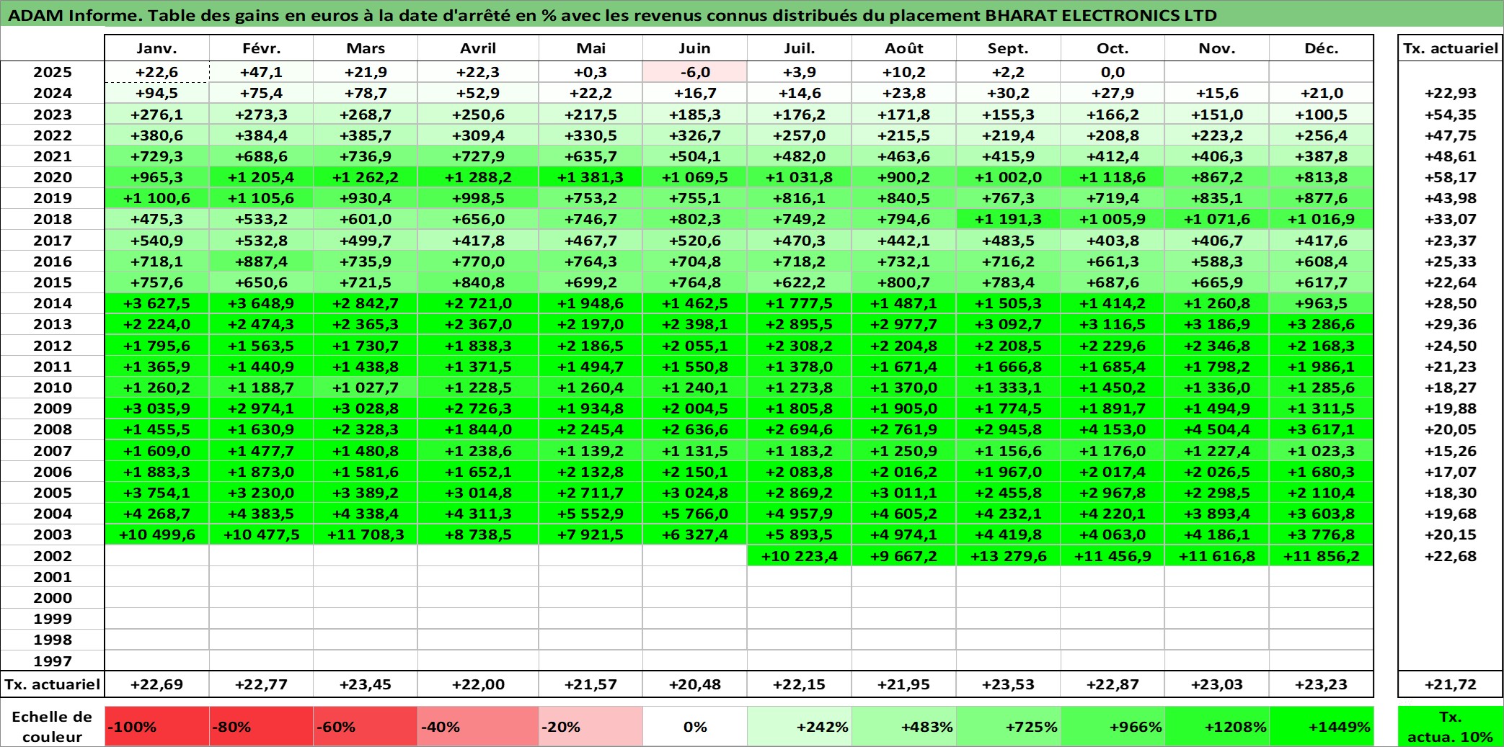Select the -100% red color scale swatch

157,726
